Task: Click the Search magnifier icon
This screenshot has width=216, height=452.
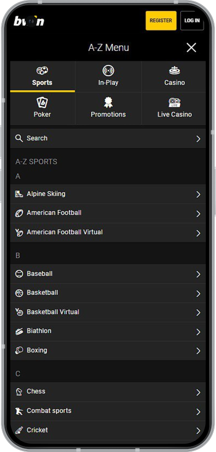Action: [x=19, y=138]
